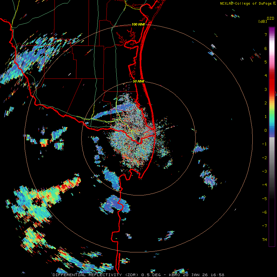Click the 6 value on the color scale
Viewport: 277px width, 277px height.
coord(266,48)
